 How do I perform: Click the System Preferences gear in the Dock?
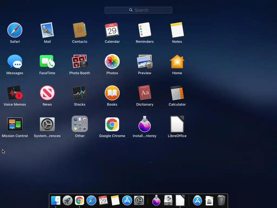coord(139,201)
